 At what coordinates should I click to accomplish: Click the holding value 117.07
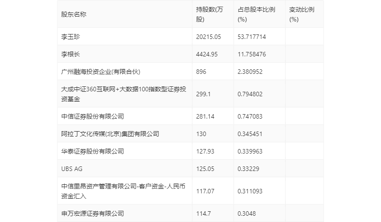click(x=205, y=191)
